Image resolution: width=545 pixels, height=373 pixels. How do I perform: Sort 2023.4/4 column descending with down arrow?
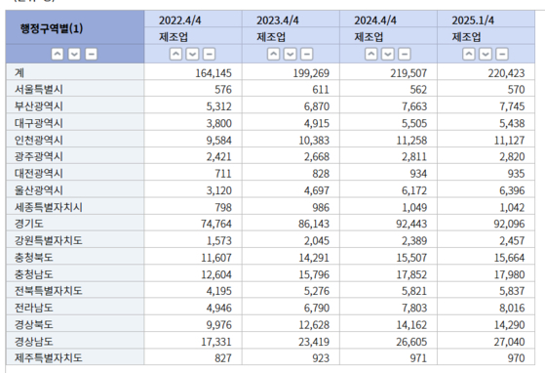click(x=291, y=54)
